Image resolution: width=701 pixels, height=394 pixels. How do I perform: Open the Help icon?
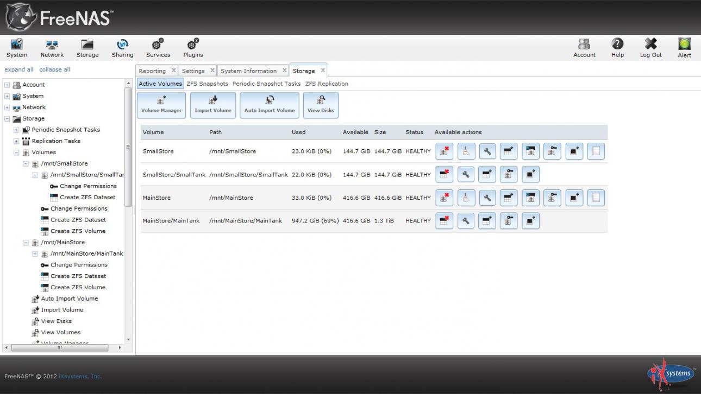617,48
